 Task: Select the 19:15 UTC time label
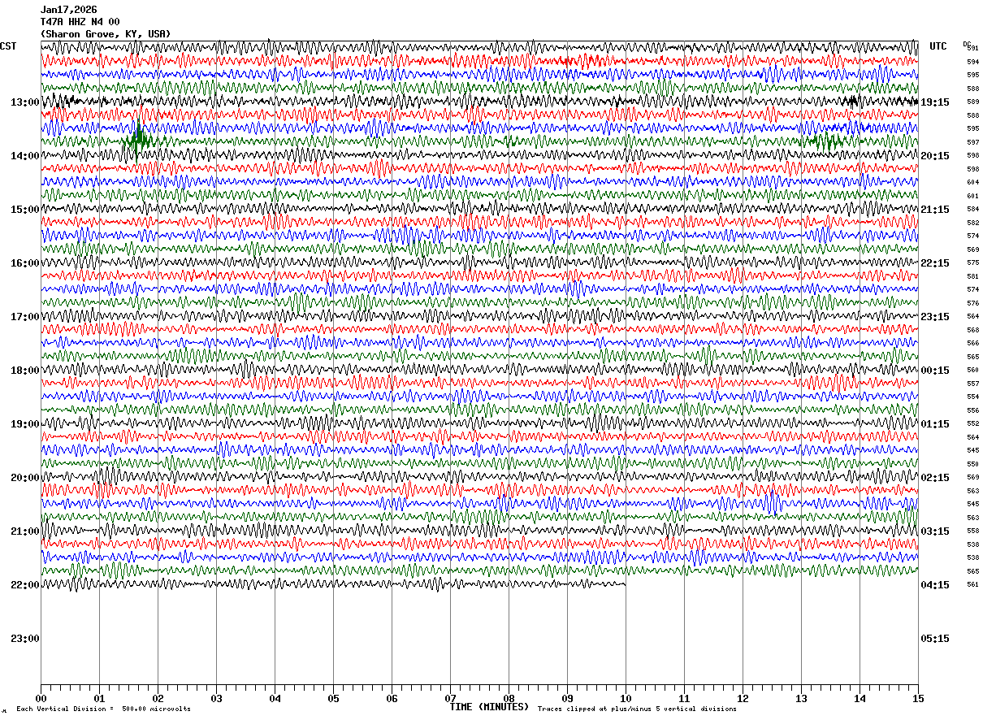point(935,102)
